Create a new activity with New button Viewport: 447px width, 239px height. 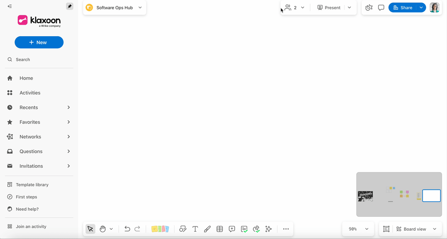point(39,42)
